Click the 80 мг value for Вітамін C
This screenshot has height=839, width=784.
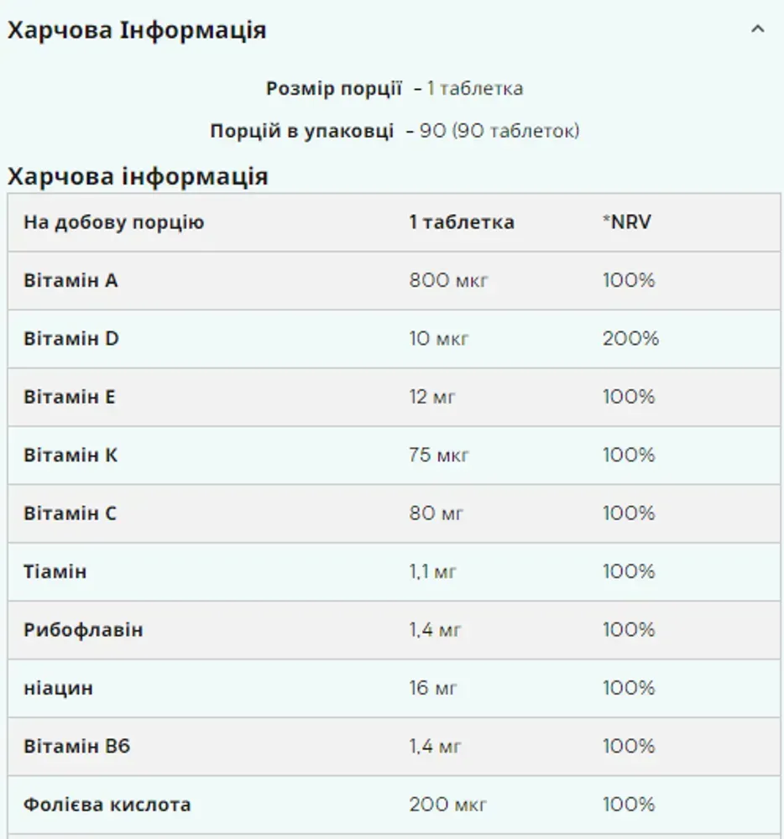click(436, 513)
